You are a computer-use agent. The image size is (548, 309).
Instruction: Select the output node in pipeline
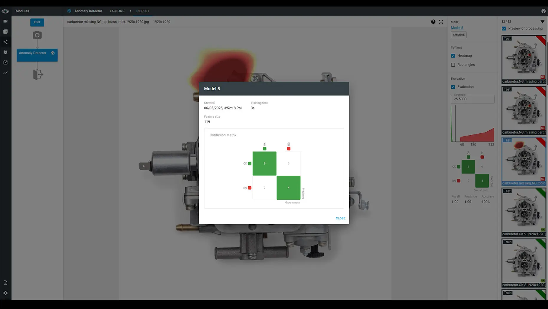[38, 74]
